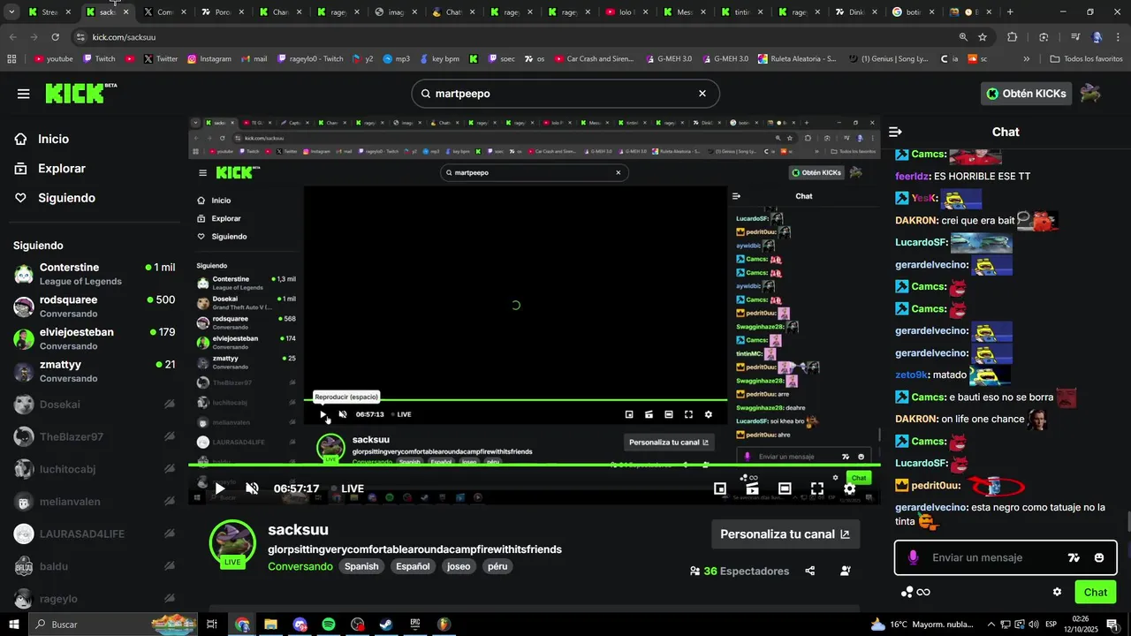1131x636 pixels.
Task: Open Siguiendo in sidebar
Action: pos(66,198)
